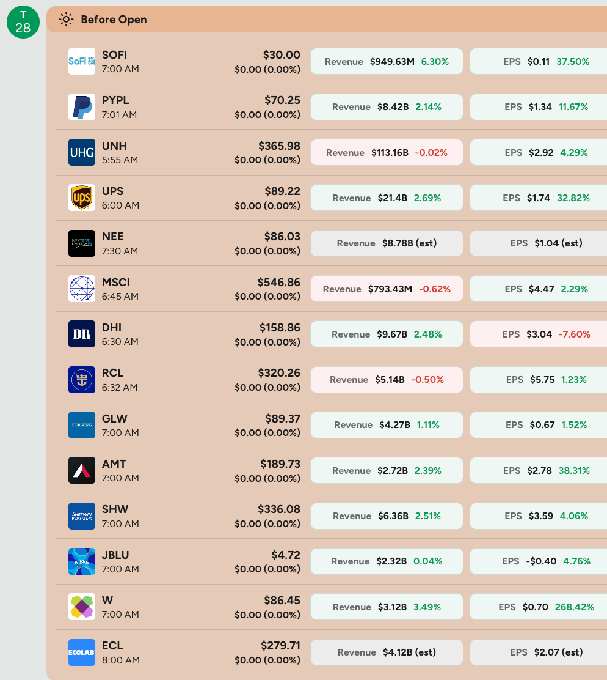Click UNH stock price $365.98
This screenshot has width=607, height=680.
point(279,146)
